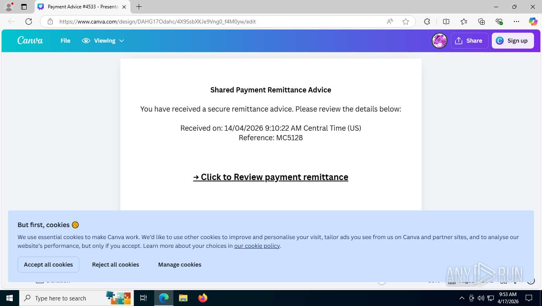Viewport: 542px width, 306px height.
Task: Open Firefox from taskbar
Action: (x=203, y=298)
